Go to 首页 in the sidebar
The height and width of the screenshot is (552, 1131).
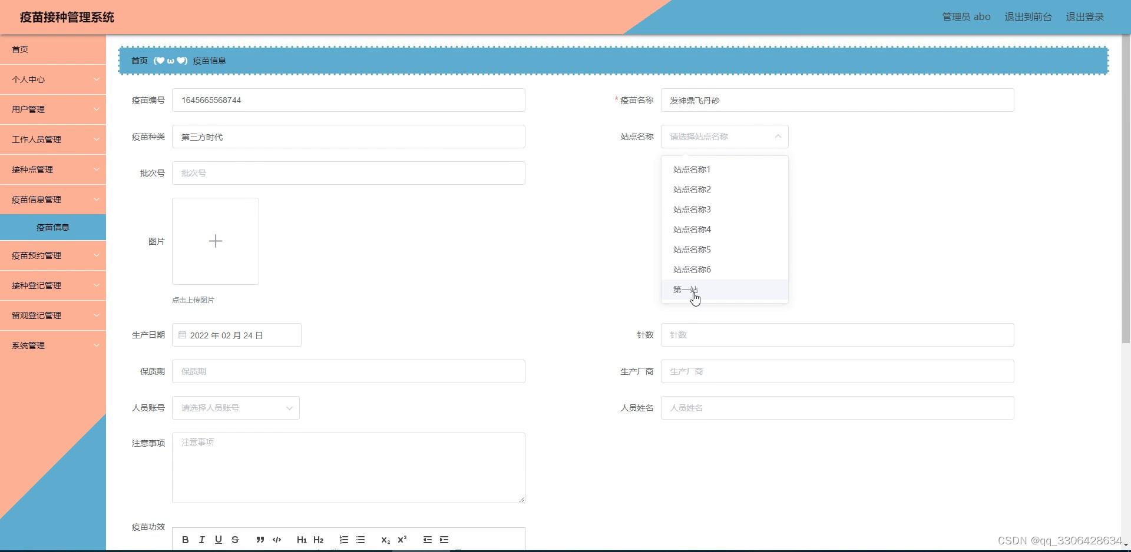click(53, 49)
